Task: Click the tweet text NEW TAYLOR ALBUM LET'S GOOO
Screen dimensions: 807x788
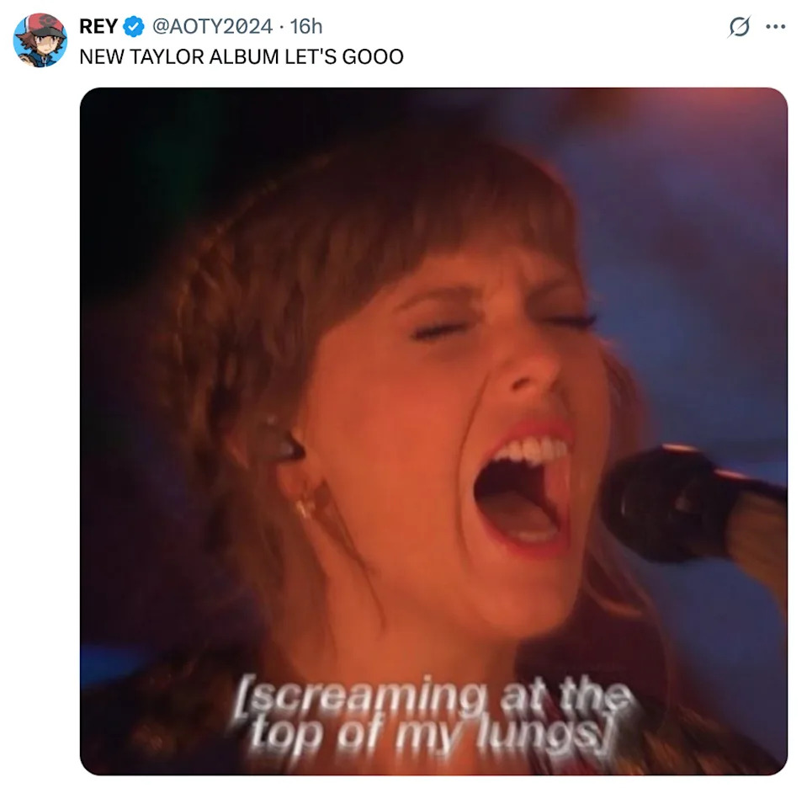Action: pyautogui.click(x=241, y=57)
